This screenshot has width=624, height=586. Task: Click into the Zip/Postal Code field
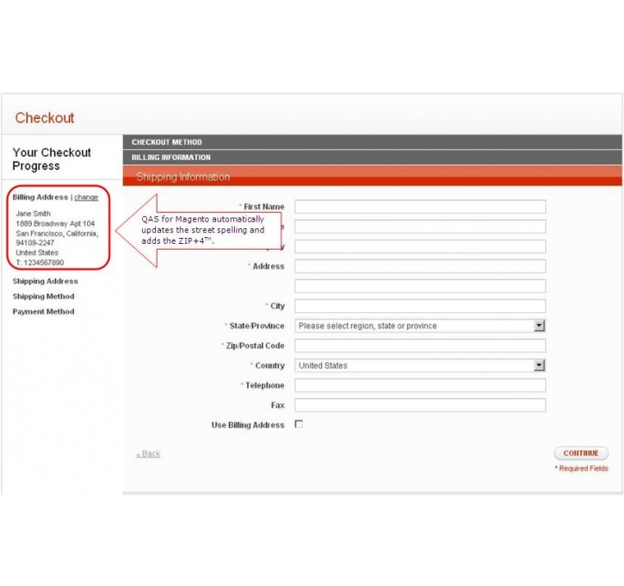tap(420, 346)
